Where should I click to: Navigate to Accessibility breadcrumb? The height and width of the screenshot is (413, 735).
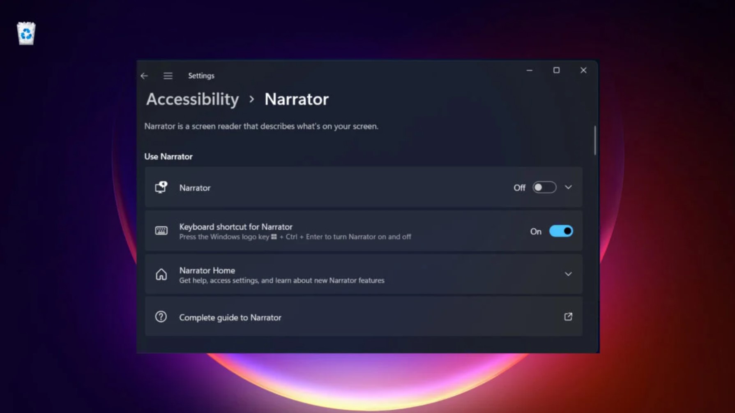click(192, 99)
